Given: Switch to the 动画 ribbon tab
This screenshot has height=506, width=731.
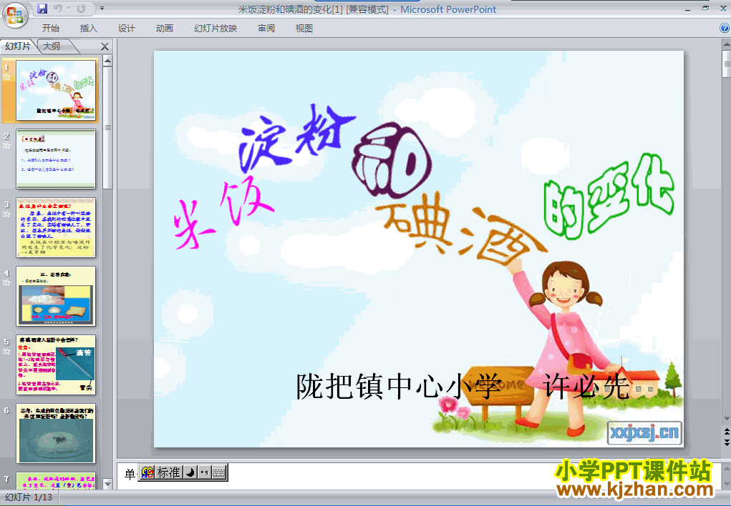Looking at the screenshot, I should [x=164, y=29].
